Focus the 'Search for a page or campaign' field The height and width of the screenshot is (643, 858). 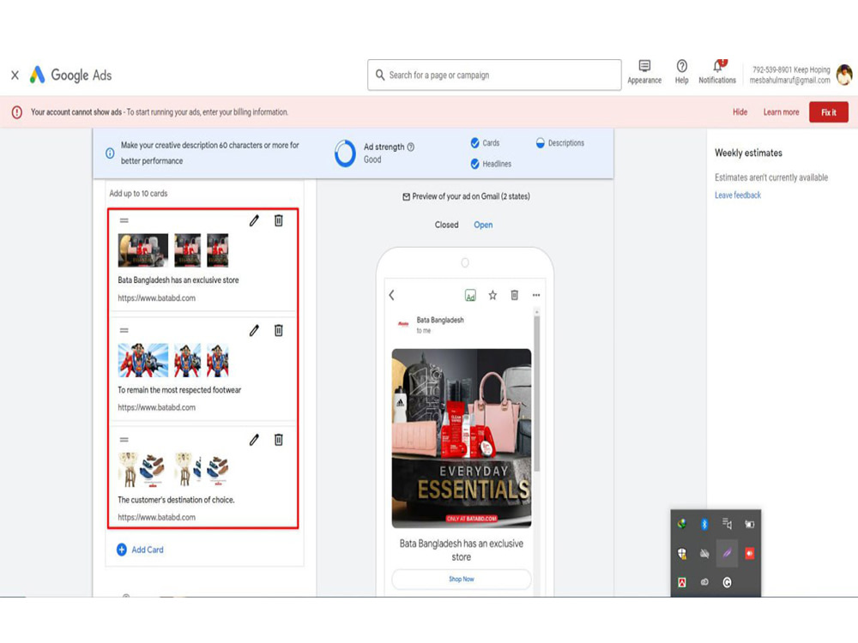tap(494, 75)
